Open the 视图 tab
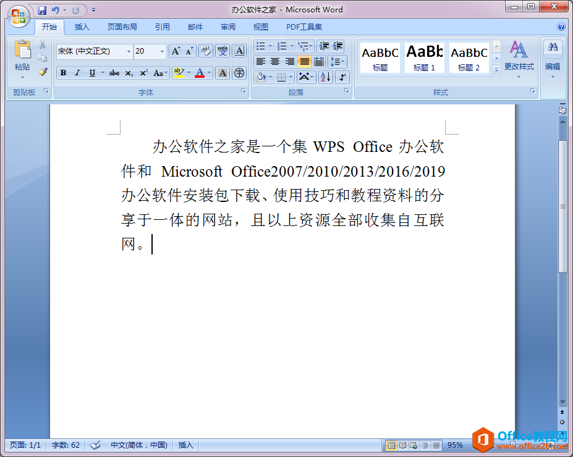Image resolution: width=573 pixels, height=457 pixels. click(x=261, y=27)
